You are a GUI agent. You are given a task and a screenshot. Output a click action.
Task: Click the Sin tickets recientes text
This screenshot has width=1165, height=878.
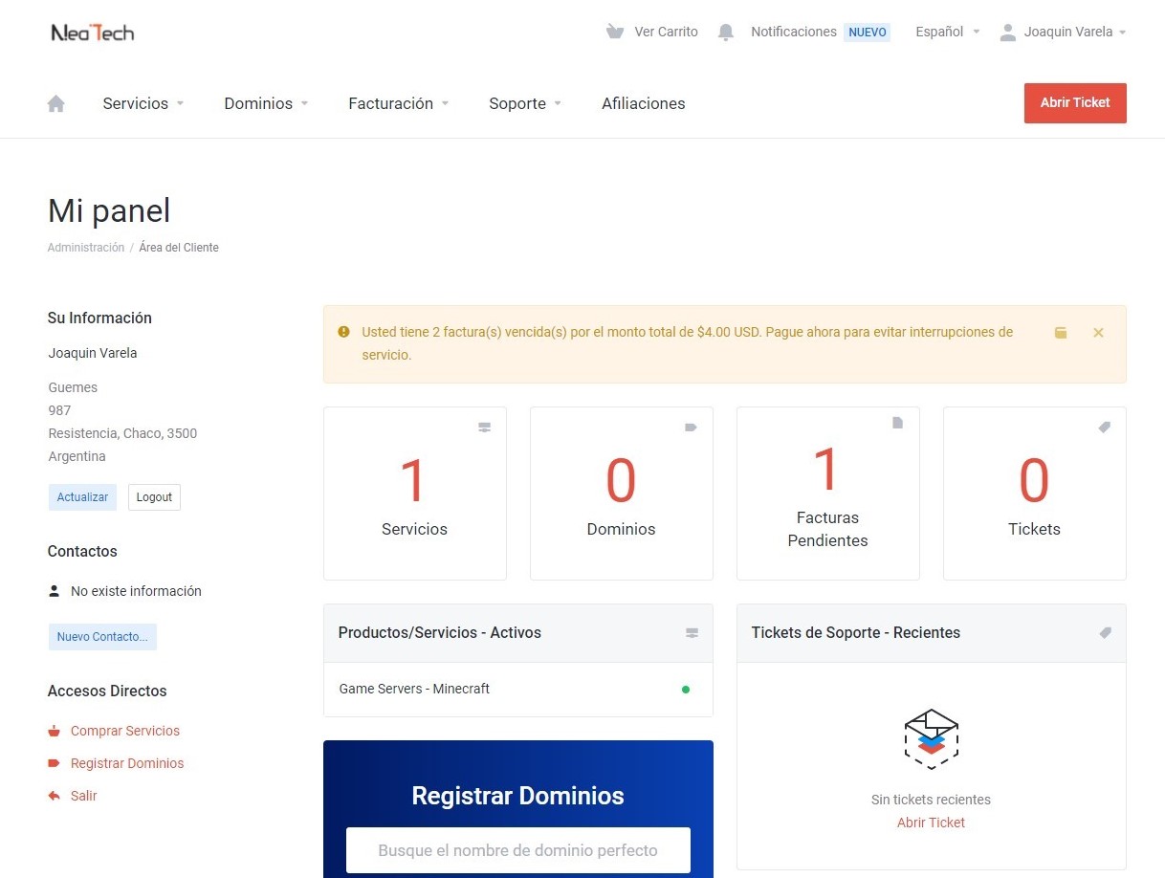coord(932,800)
